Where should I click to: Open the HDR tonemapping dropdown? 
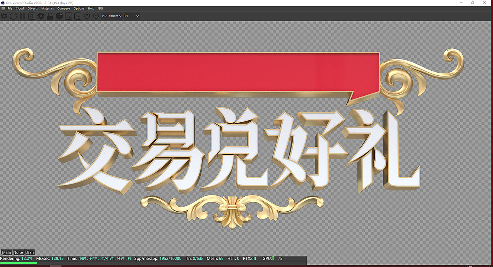[111, 16]
